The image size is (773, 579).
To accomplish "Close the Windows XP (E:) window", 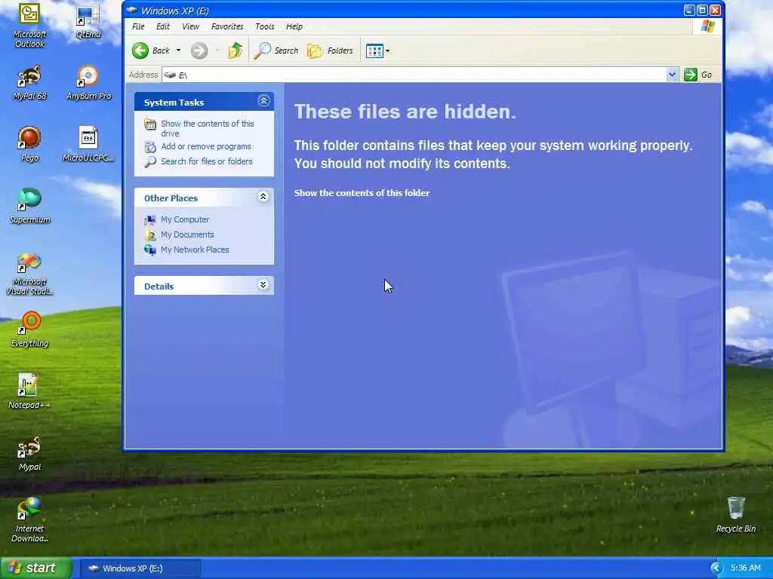I will [715, 10].
